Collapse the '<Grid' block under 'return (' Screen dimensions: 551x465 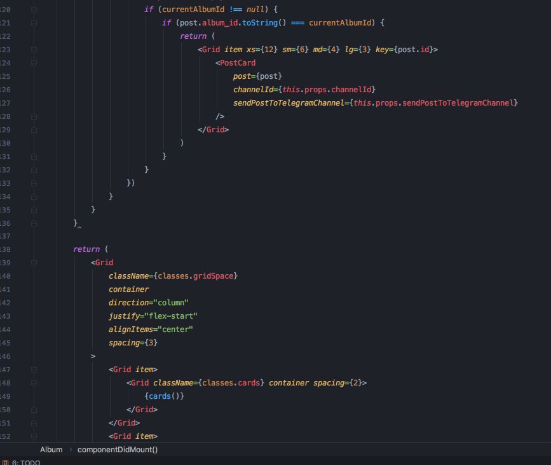(34, 263)
